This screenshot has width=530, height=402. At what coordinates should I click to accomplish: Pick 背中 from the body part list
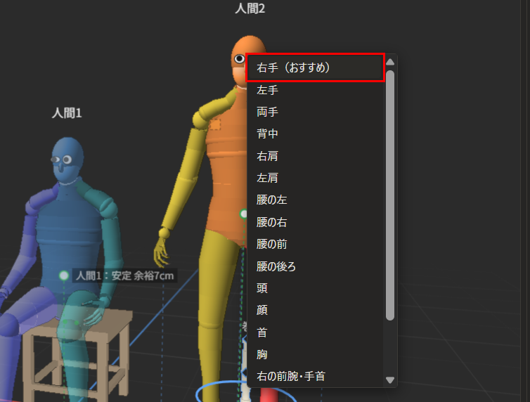(x=315, y=134)
